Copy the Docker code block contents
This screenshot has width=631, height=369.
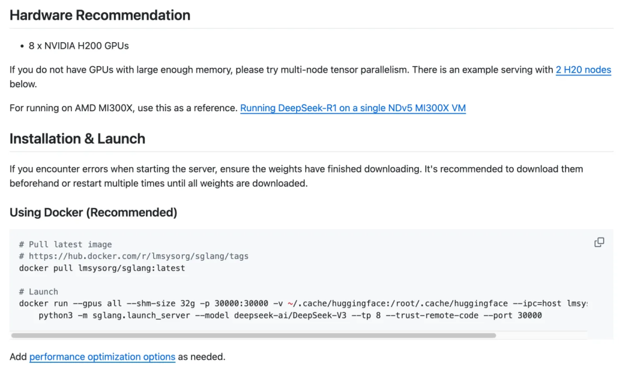[599, 242]
